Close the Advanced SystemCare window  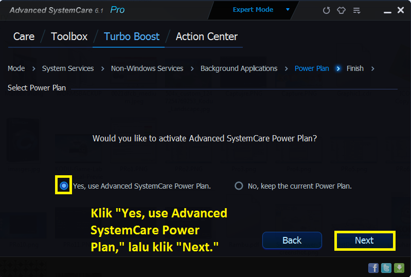[x=401, y=10]
